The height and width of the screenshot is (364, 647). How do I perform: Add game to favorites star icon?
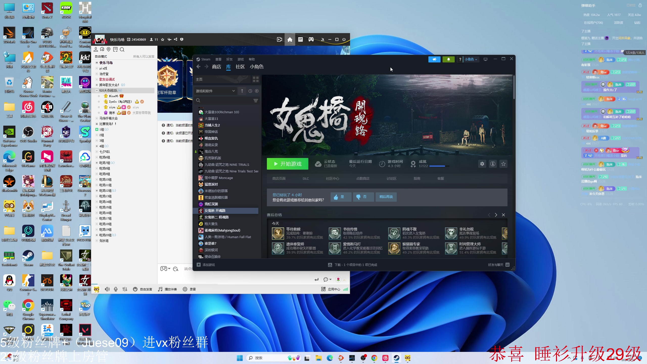(x=503, y=164)
